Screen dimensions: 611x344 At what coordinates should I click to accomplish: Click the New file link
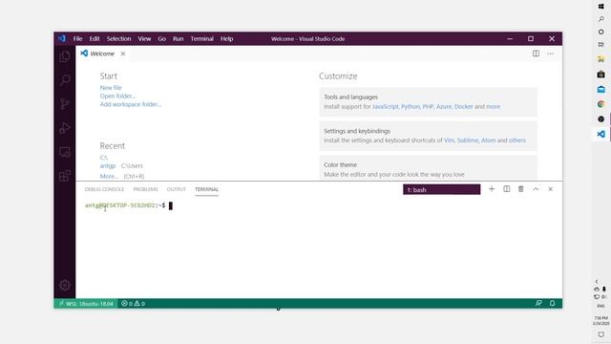click(x=111, y=88)
